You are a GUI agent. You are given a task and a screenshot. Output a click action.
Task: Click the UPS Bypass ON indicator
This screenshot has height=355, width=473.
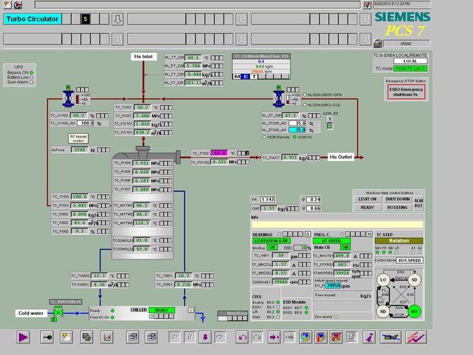[31, 72]
